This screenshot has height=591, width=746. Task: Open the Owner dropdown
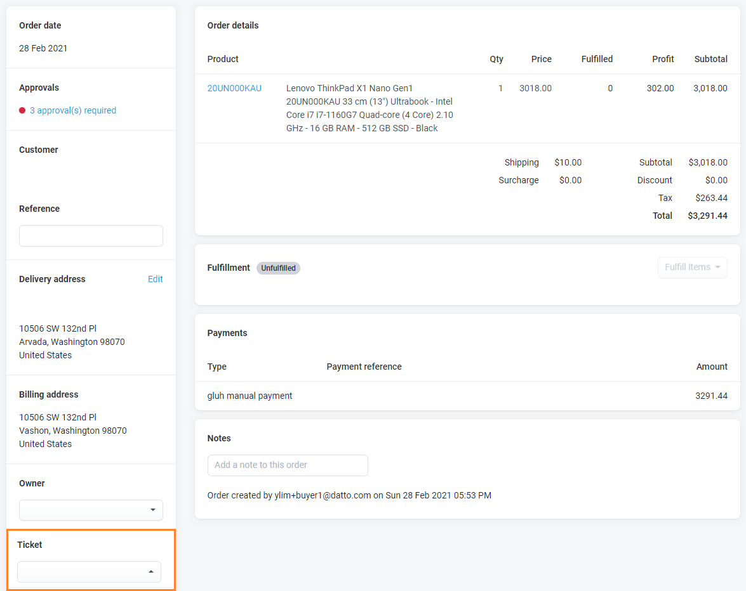[91, 510]
